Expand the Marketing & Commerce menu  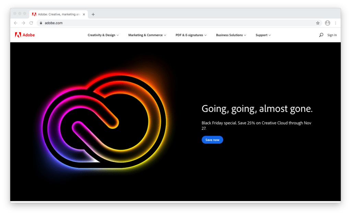click(x=147, y=35)
